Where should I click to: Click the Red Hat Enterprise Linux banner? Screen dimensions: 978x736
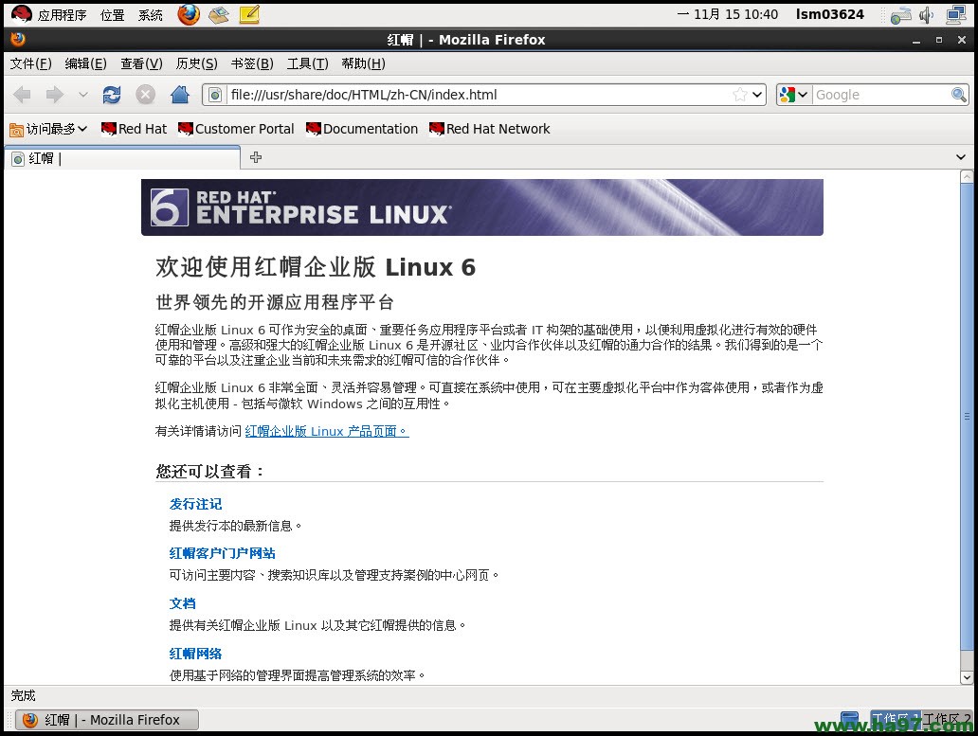click(x=482, y=207)
